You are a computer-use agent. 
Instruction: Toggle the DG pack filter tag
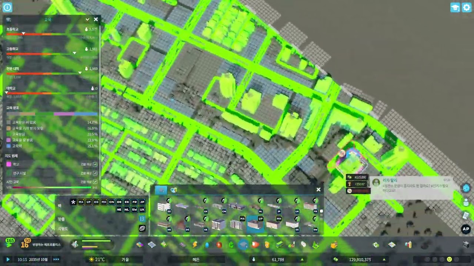[96, 202]
